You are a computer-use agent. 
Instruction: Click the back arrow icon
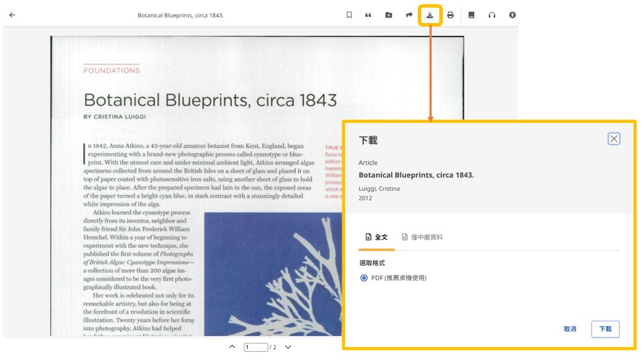pyautogui.click(x=13, y=15)
